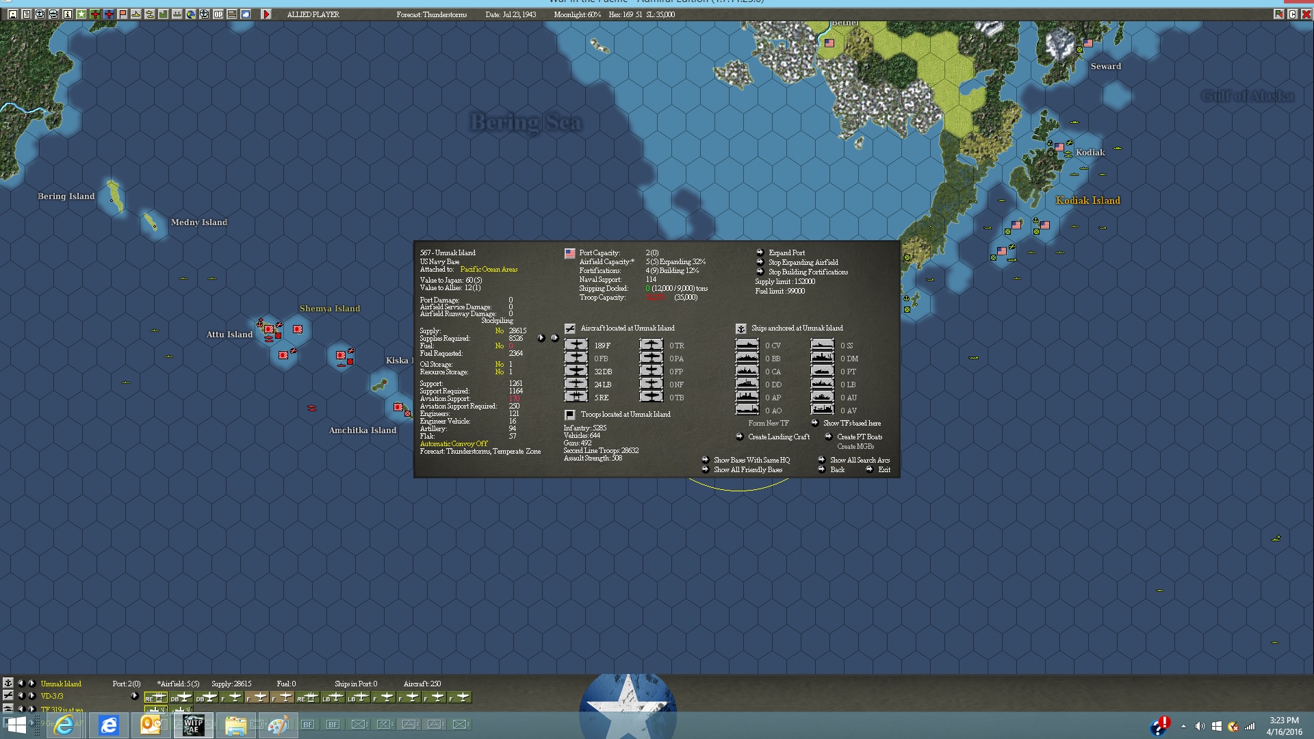Click the red plane on green background icon
This screenshot has width=1314, height=739.
tap(95, 14)
